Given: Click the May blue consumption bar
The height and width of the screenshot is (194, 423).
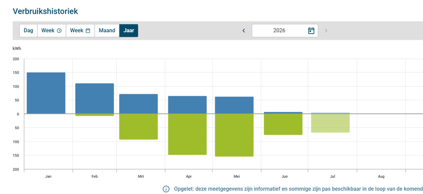Looking at the screenshot, I should pos(234,105).
